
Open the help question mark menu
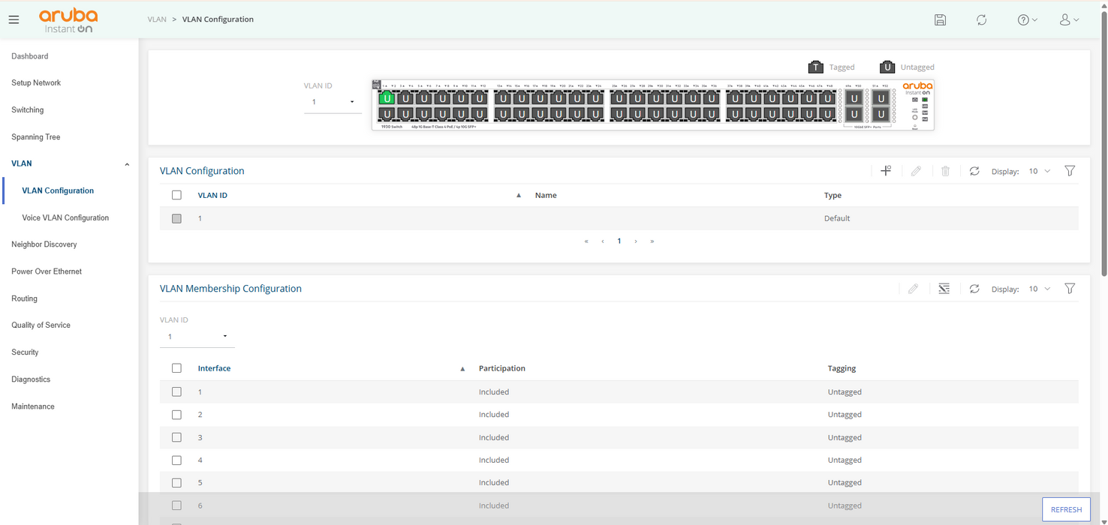coord(1027,20)
